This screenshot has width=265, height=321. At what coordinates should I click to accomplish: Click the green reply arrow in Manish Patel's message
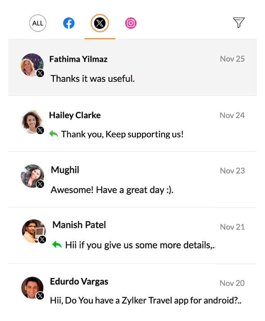click(x=57, y=244)
